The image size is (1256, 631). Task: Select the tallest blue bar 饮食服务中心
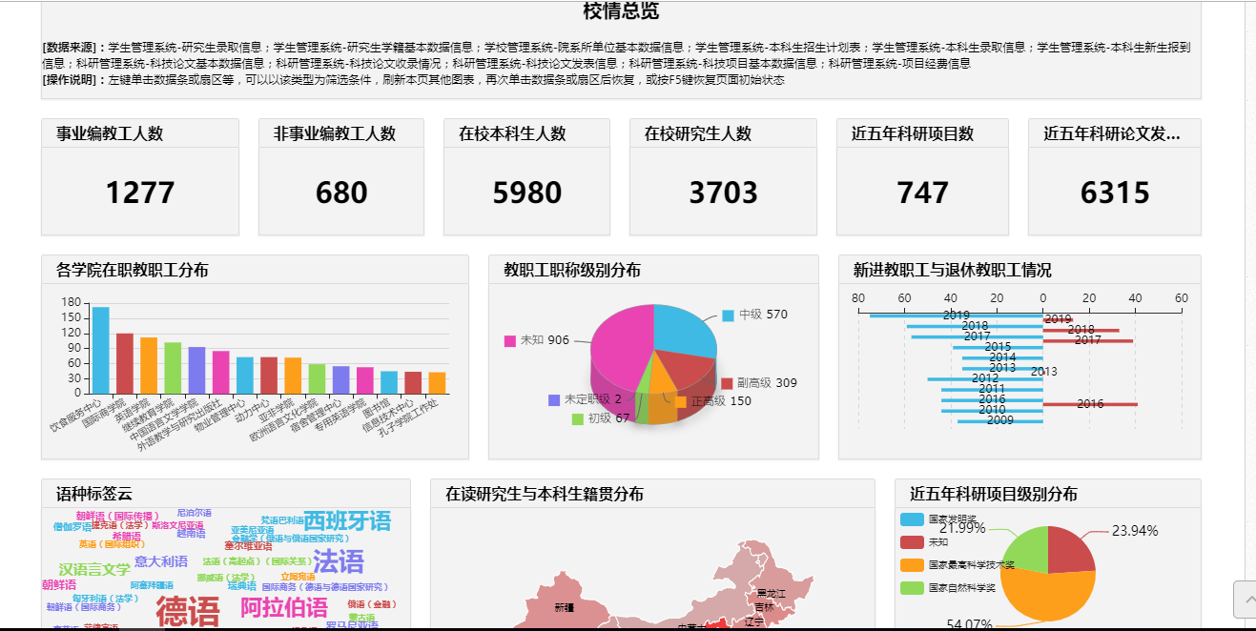coord(100,349)
